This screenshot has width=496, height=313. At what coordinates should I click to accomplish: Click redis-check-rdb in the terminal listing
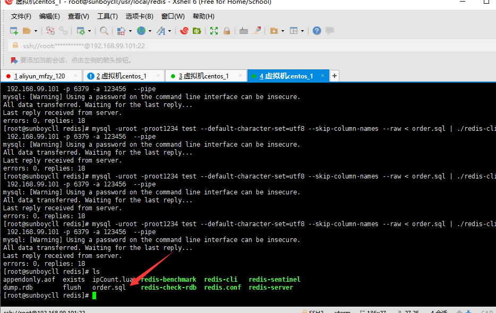[x=168, y=288]
